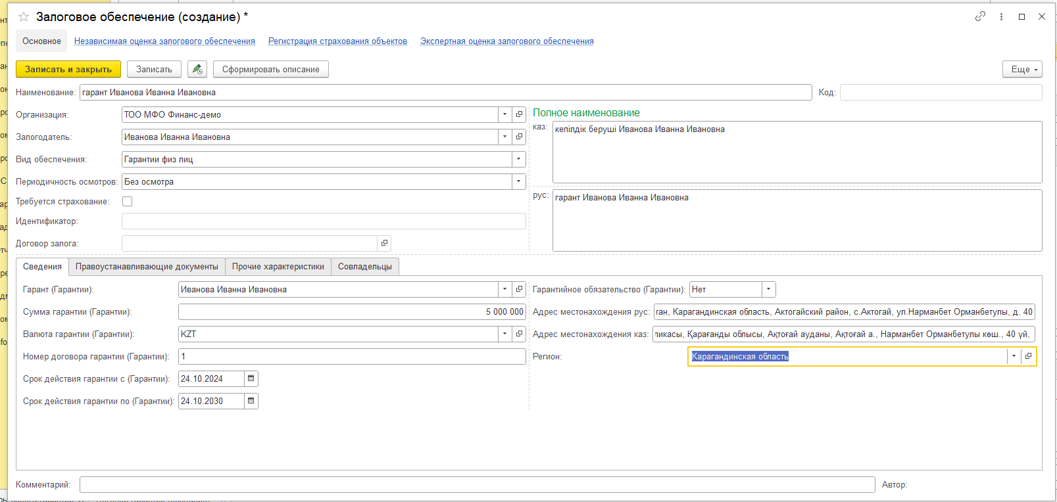The height and width of the screenshot is (502, 1057).
Task: Click the Записать button
Action: [x=154, y=69]
